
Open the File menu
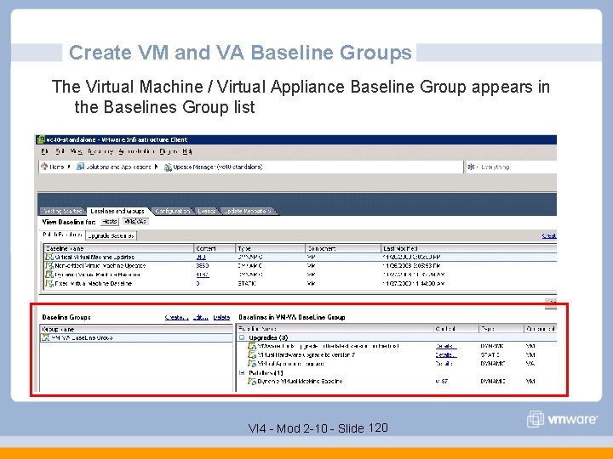tap(45, 151)
